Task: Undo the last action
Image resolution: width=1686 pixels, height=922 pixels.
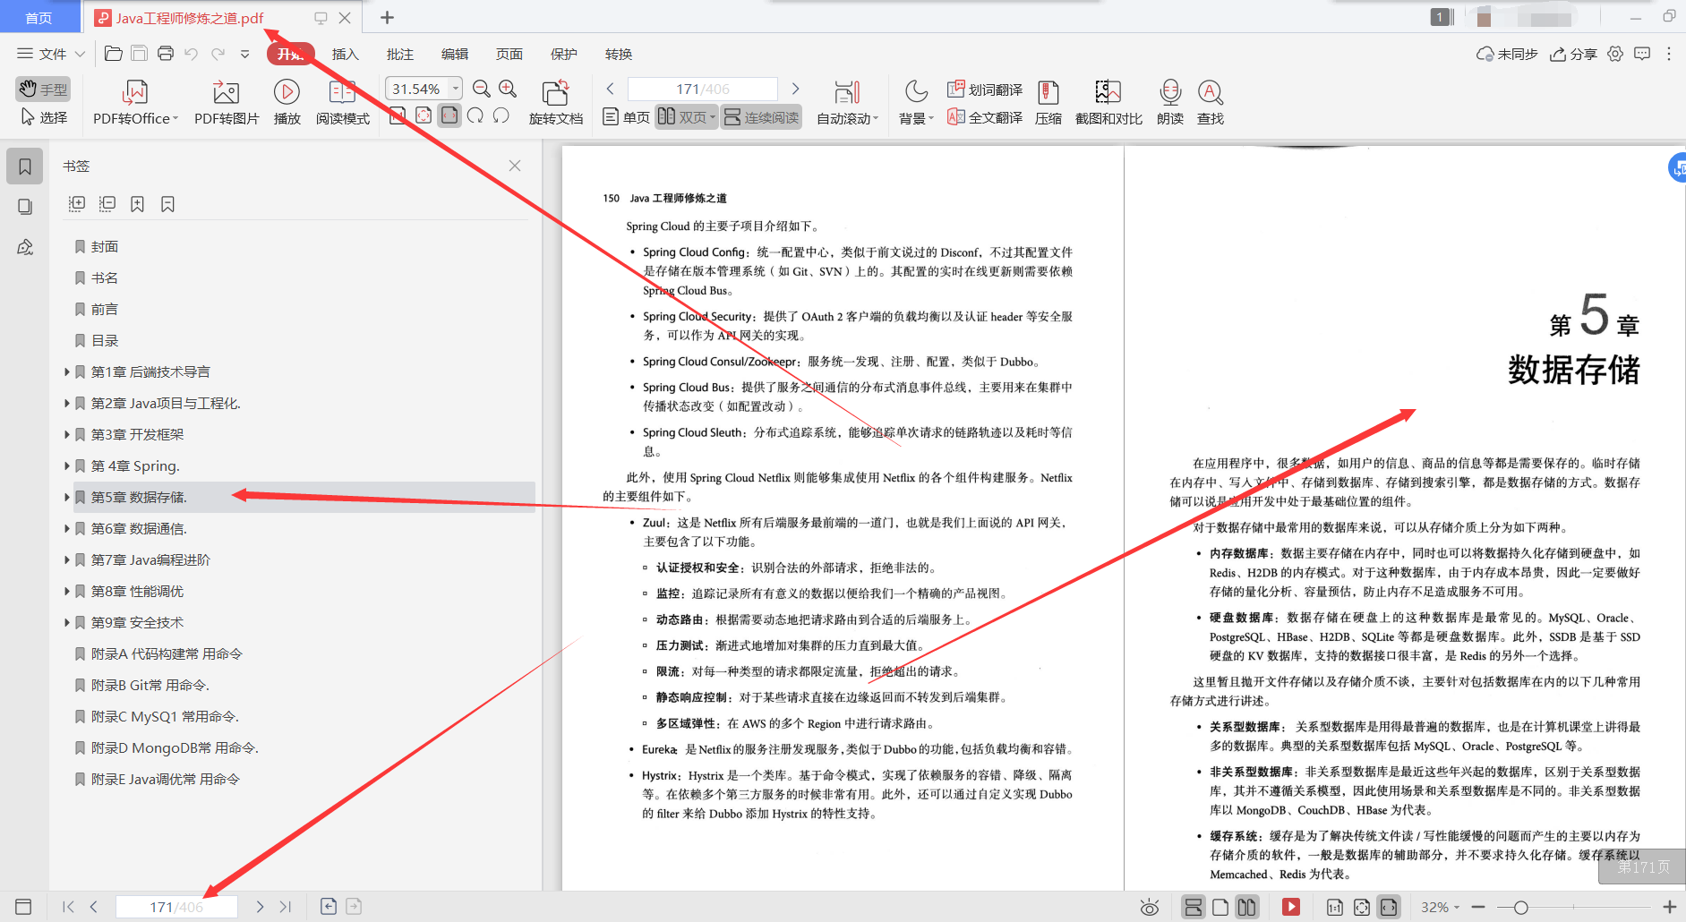Action: tap(192, 54)
